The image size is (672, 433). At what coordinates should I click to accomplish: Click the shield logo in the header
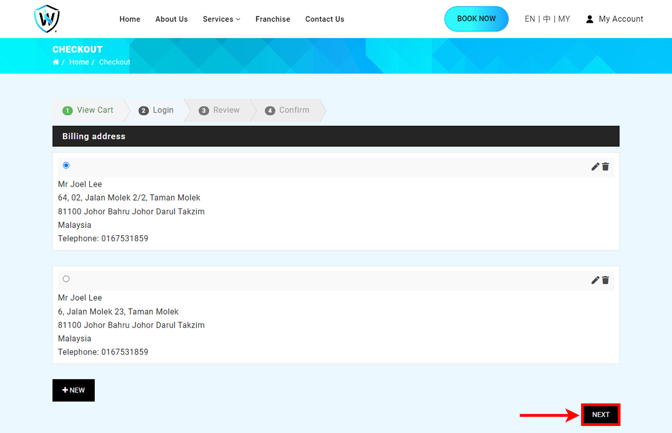click(47, 19)
